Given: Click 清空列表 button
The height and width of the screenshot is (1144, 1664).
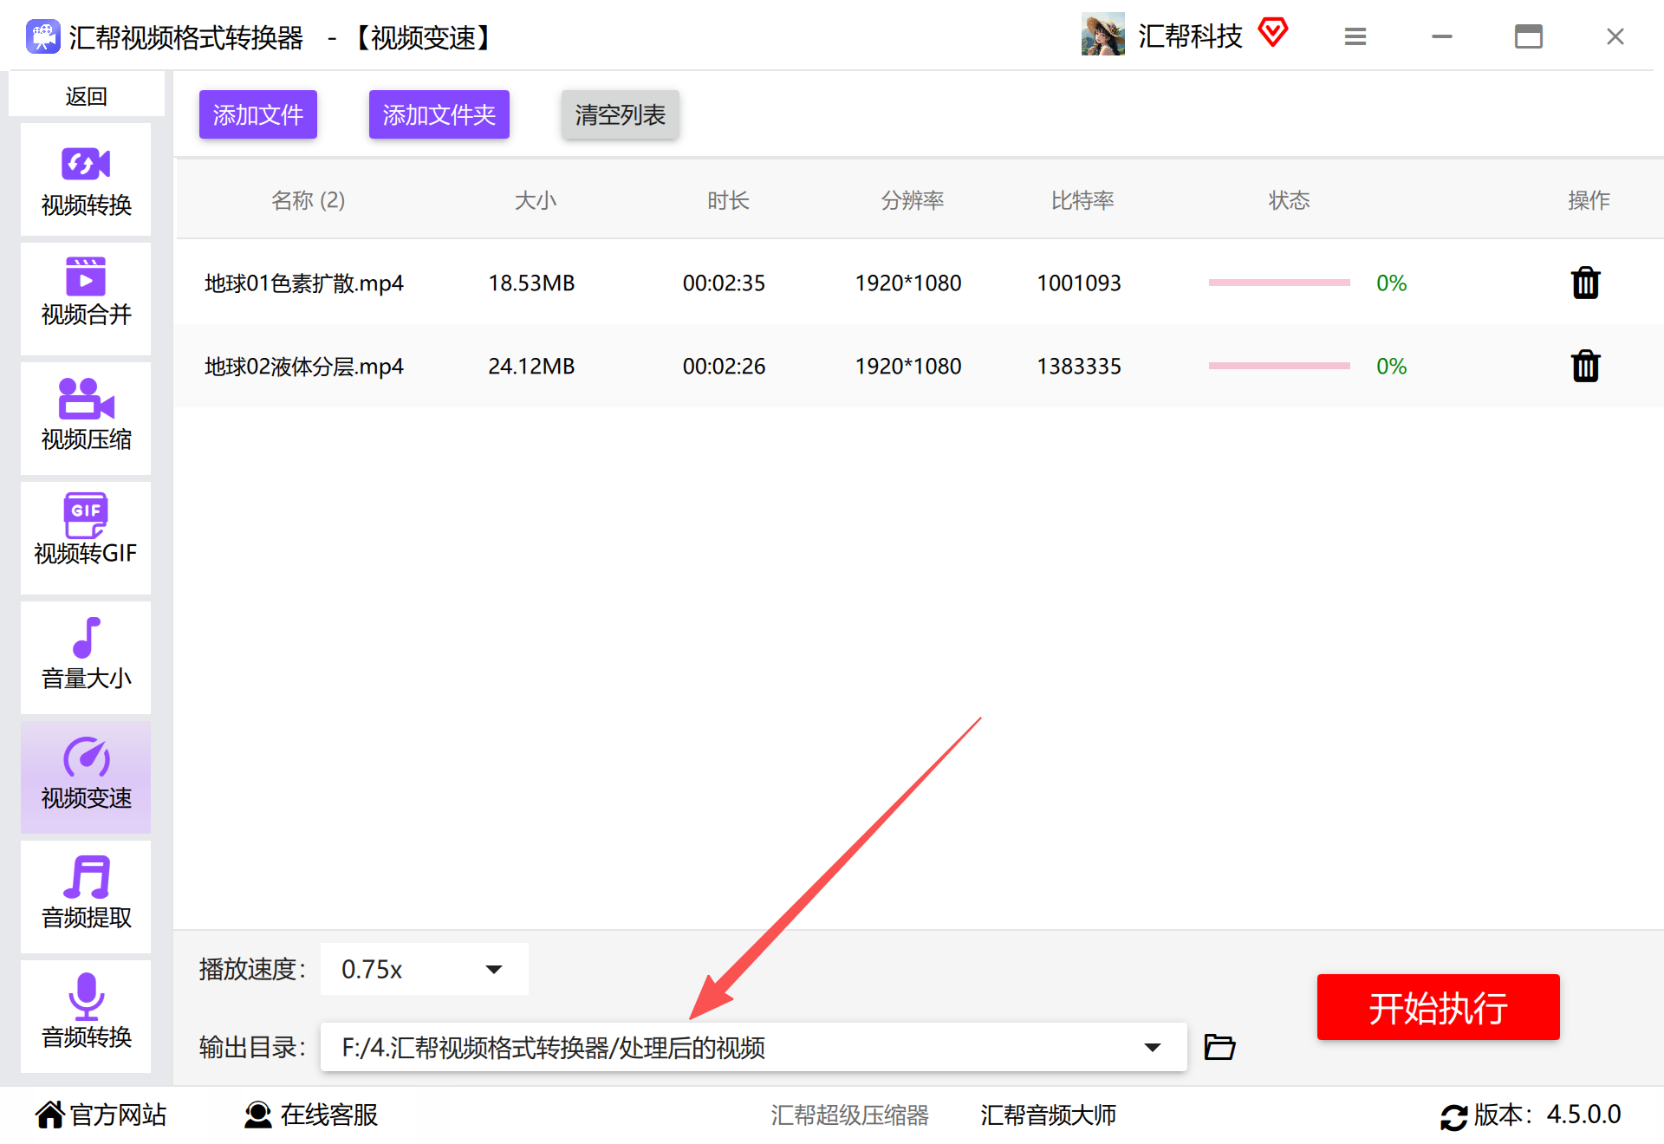Looking at the screenshot, I should [x=621, y=114].
